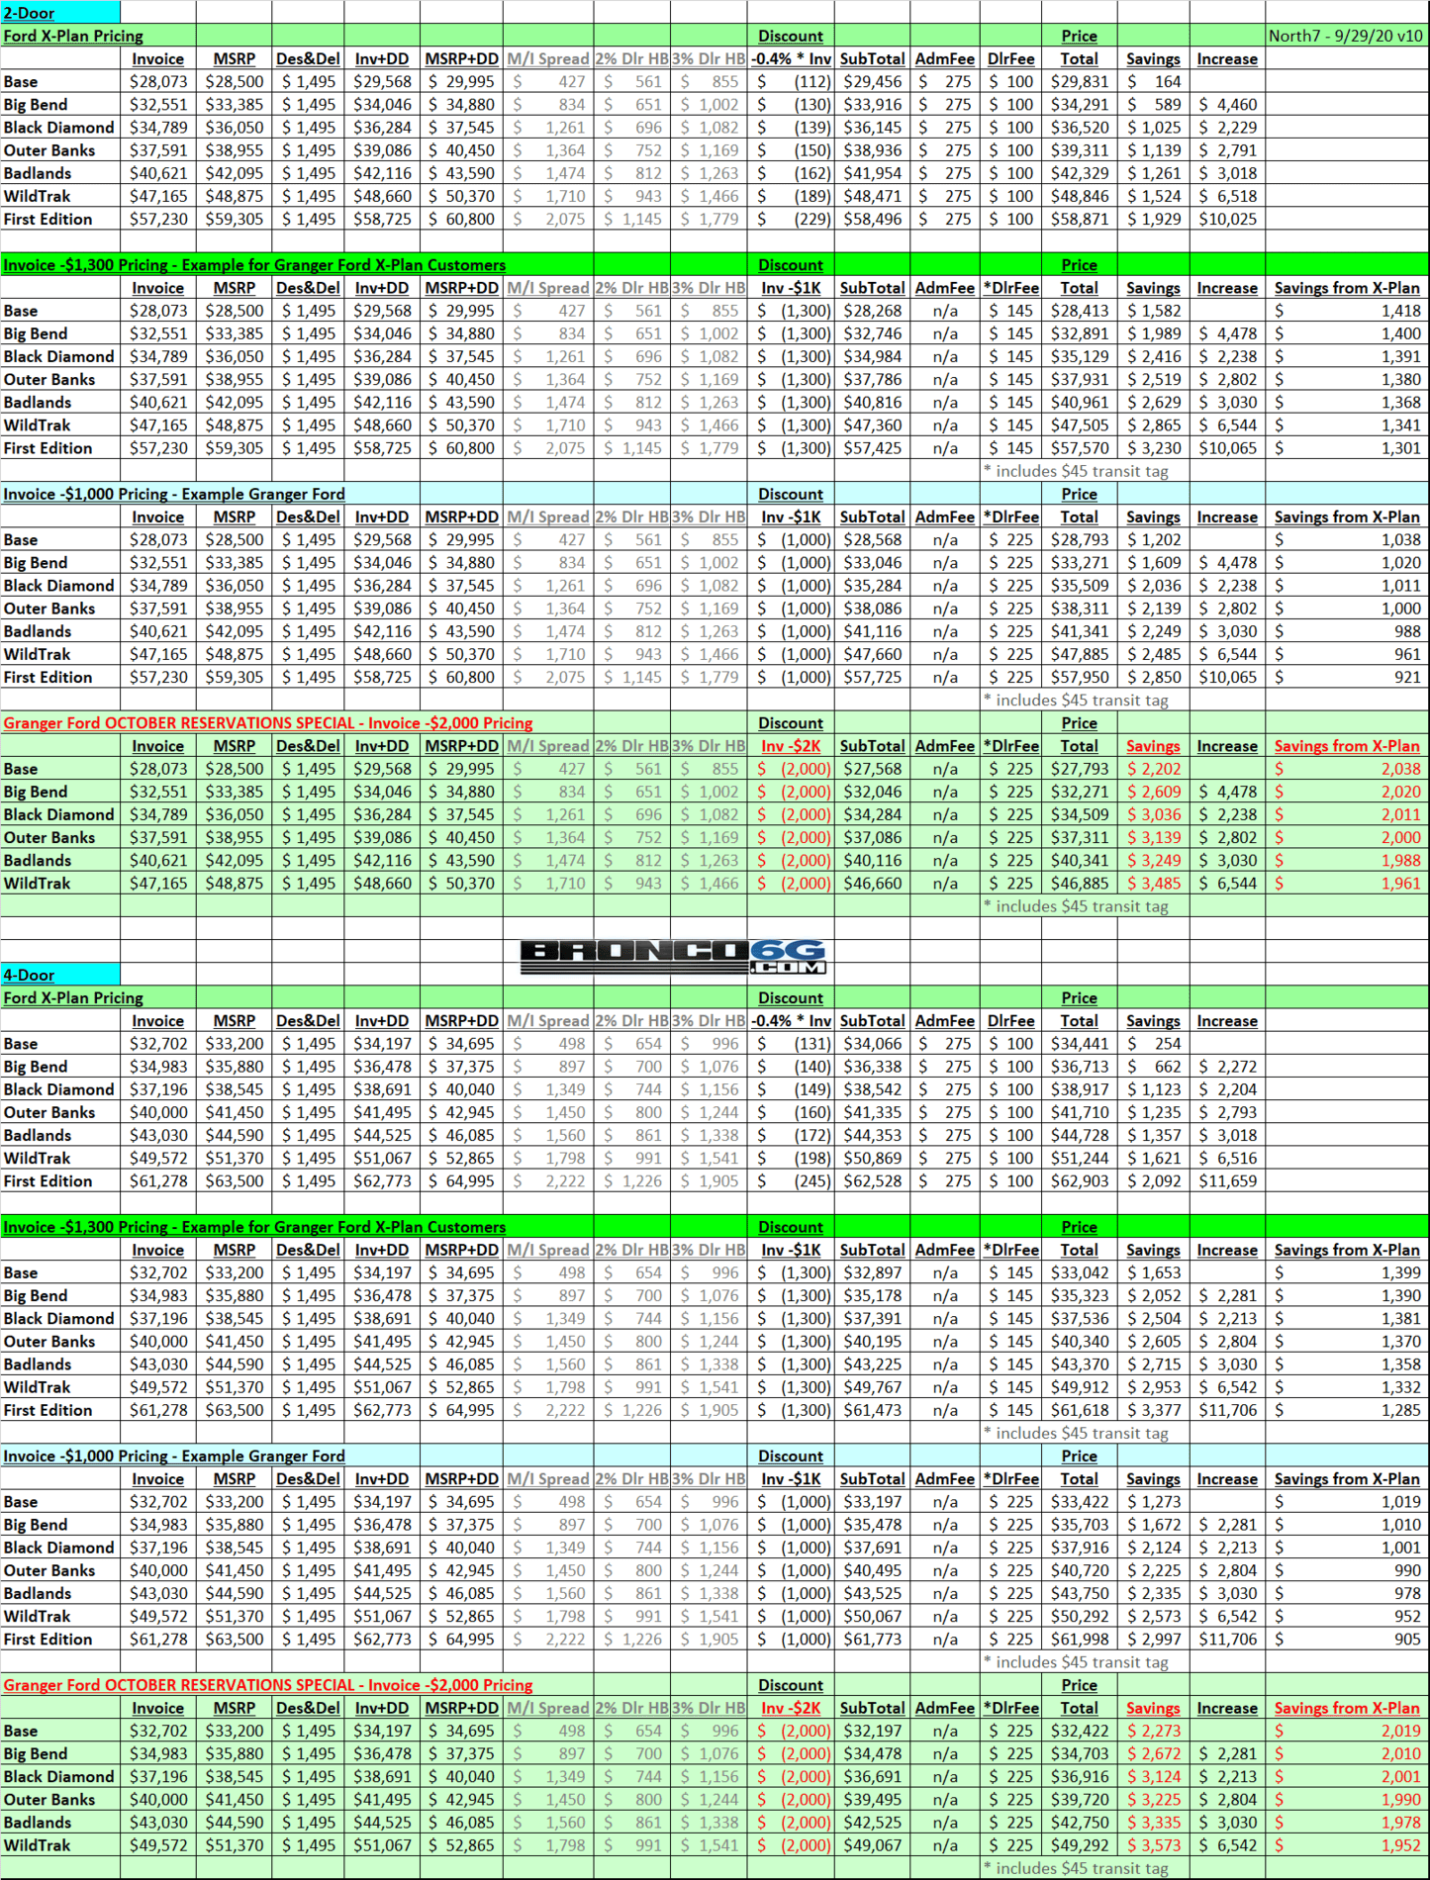
Task: Pick the X-Plan savings value 1,019
Action: 1348,1502
